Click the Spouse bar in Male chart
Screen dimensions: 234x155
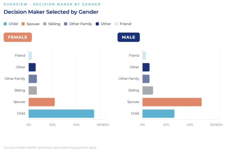coord(172,102)
